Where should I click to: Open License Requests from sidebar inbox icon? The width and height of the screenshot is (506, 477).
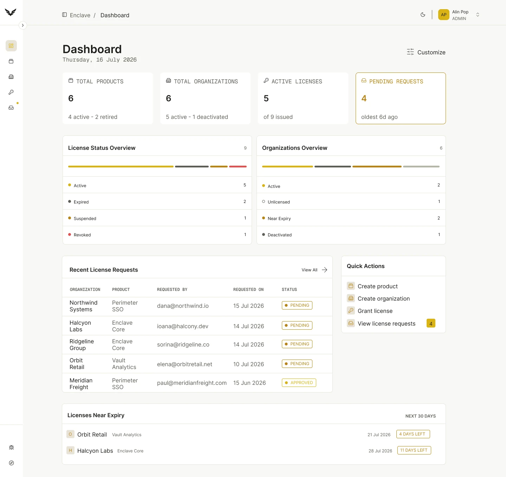click(11, 108)
